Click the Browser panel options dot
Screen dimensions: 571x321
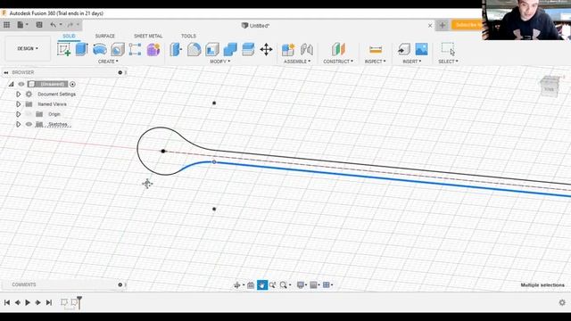tap(120, 72)
